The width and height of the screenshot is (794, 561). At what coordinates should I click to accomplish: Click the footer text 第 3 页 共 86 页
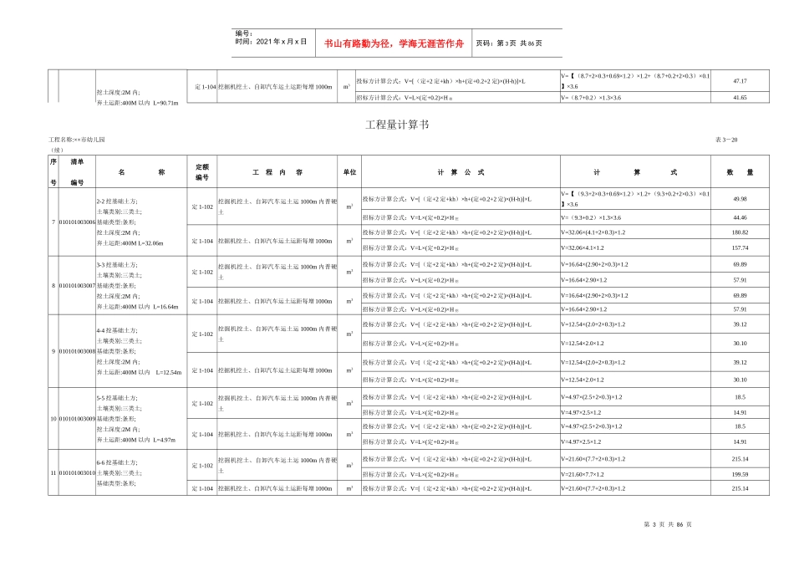[x=668, y=524]
